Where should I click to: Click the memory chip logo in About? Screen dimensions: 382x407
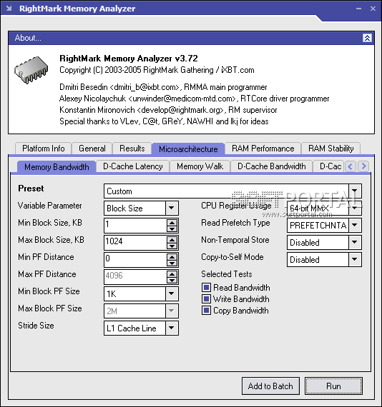(31, 70)
